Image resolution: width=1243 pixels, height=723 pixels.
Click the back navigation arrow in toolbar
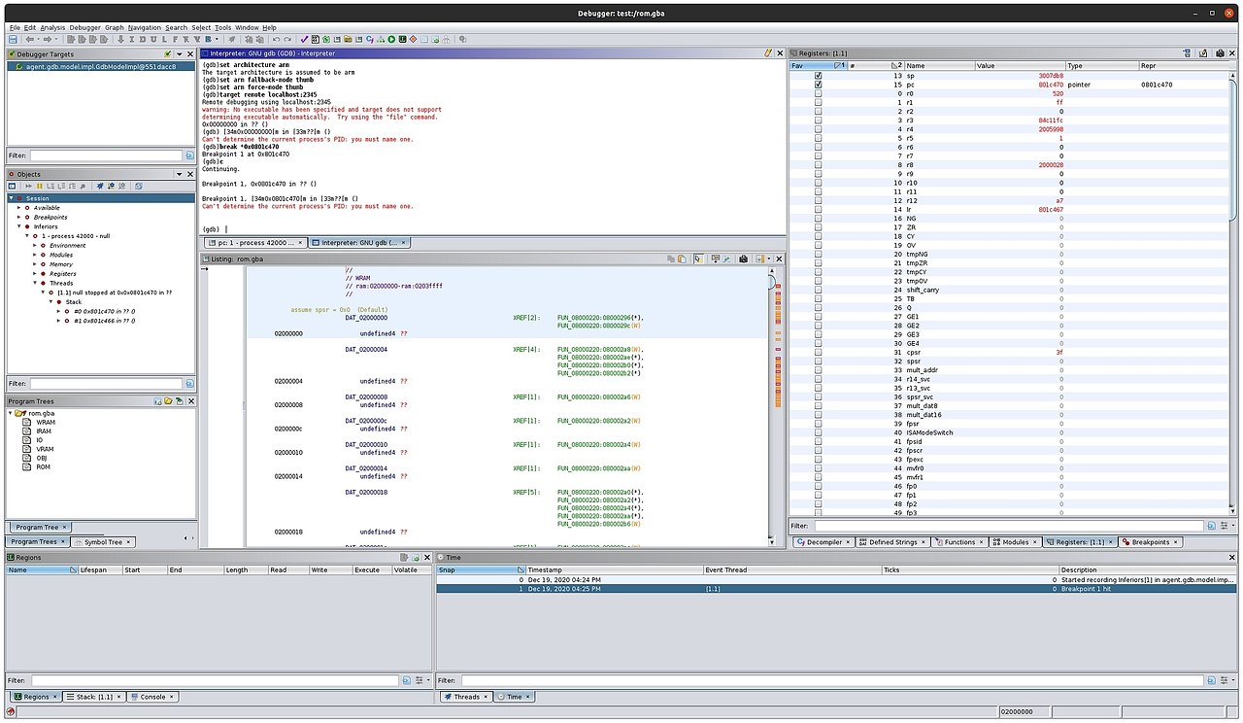pos(30,39)
